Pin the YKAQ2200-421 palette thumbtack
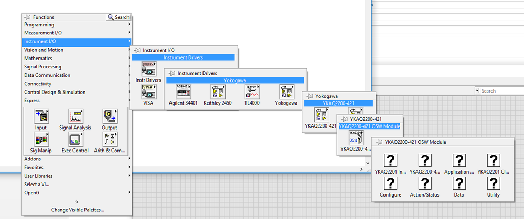524x219 pixels. [344, 119]
